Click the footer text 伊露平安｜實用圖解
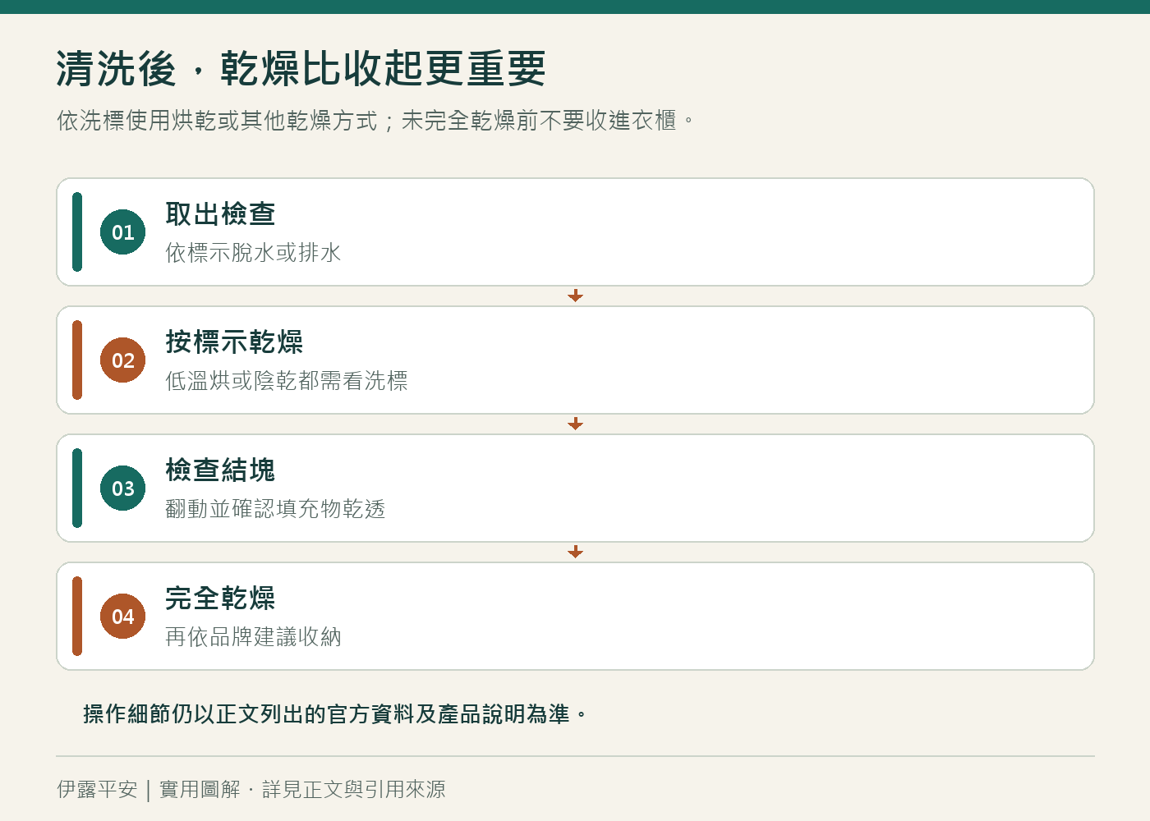1150x821 pixels. (x=251, y=790)
